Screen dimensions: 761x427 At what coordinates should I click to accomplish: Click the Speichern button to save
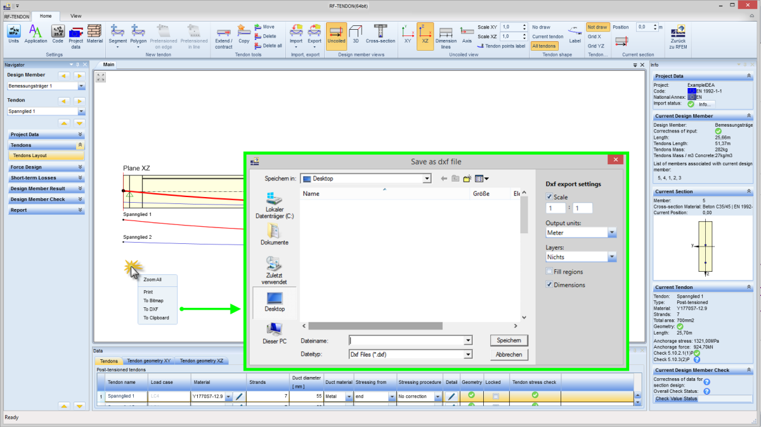click(509, 340)
